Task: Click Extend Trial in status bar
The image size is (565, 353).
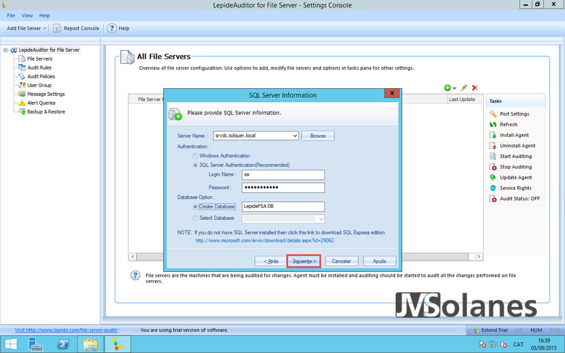Action: pos(491,330)
